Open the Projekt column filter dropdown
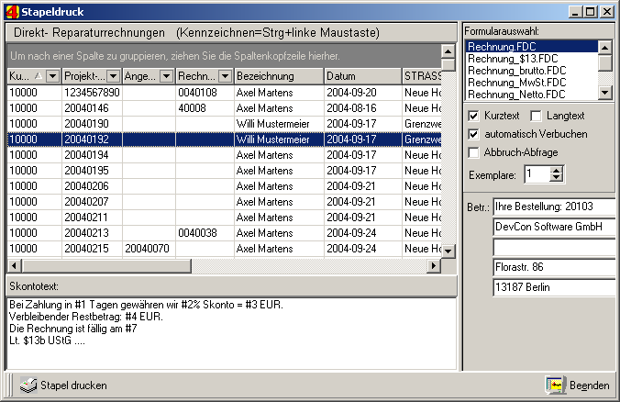 coord(114,76)
